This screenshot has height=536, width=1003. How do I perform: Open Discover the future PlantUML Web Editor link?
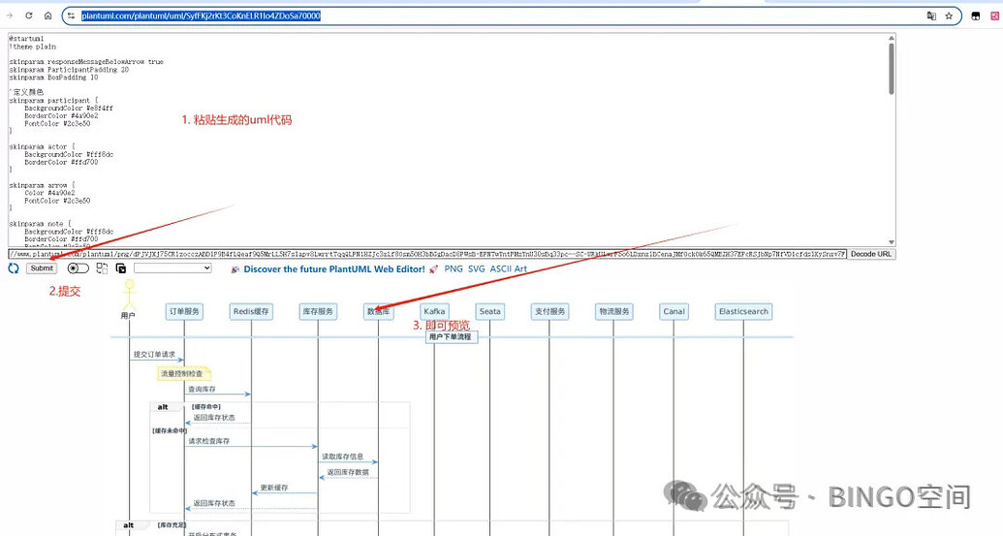point(334,269)
